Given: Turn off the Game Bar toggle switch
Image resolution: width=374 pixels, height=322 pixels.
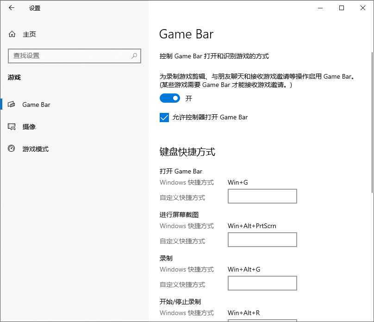Looking at the screenshot, I should tap(169, 98).
